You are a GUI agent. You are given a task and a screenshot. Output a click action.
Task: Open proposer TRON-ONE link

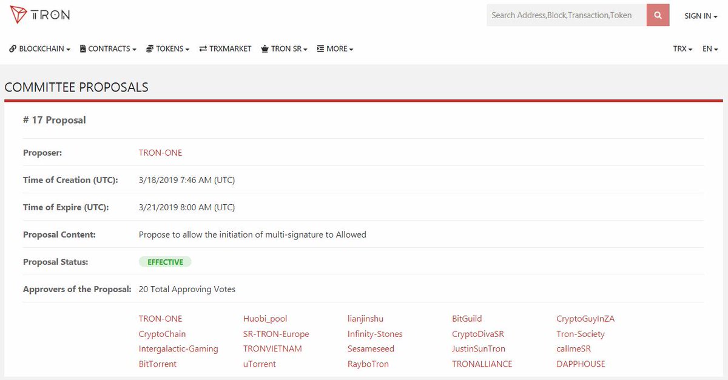160,153
